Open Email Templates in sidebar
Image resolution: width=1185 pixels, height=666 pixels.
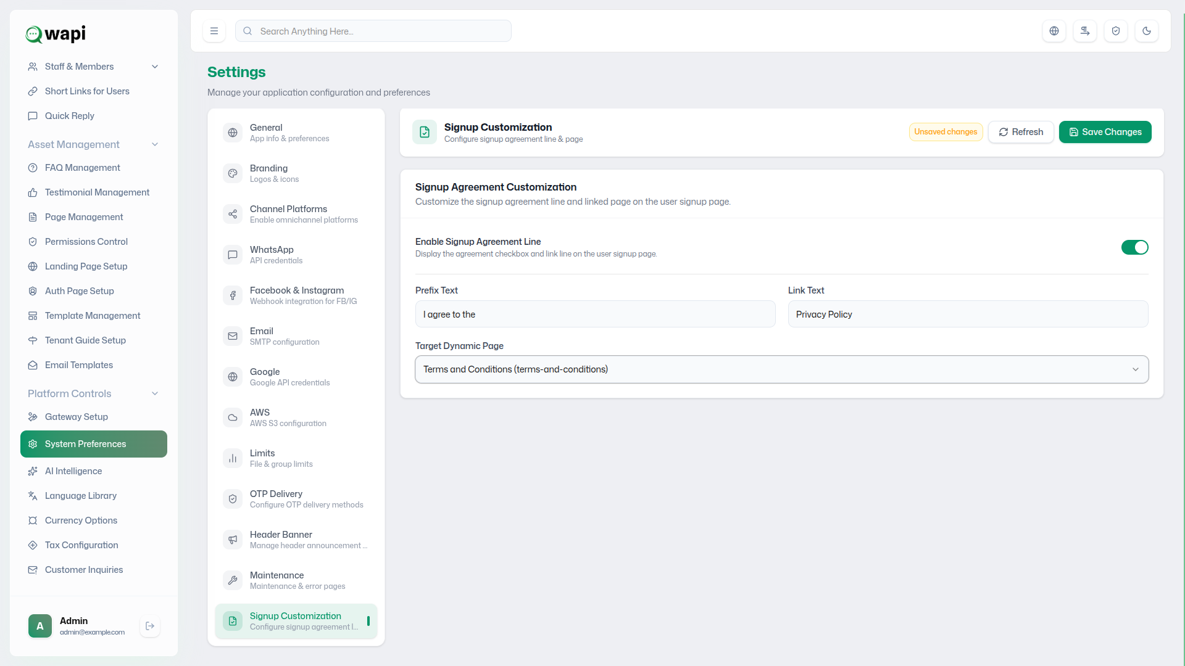[x=93, y=365]
